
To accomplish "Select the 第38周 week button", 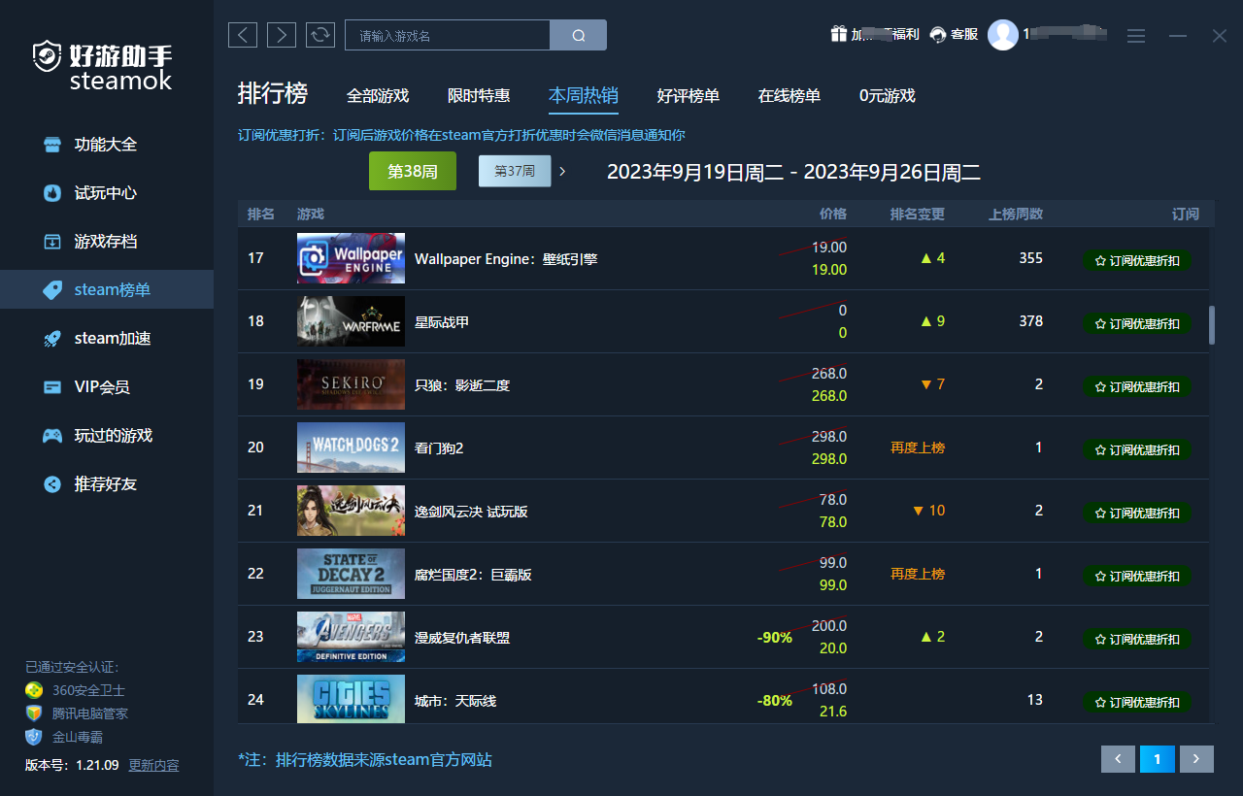I will 413,171.
